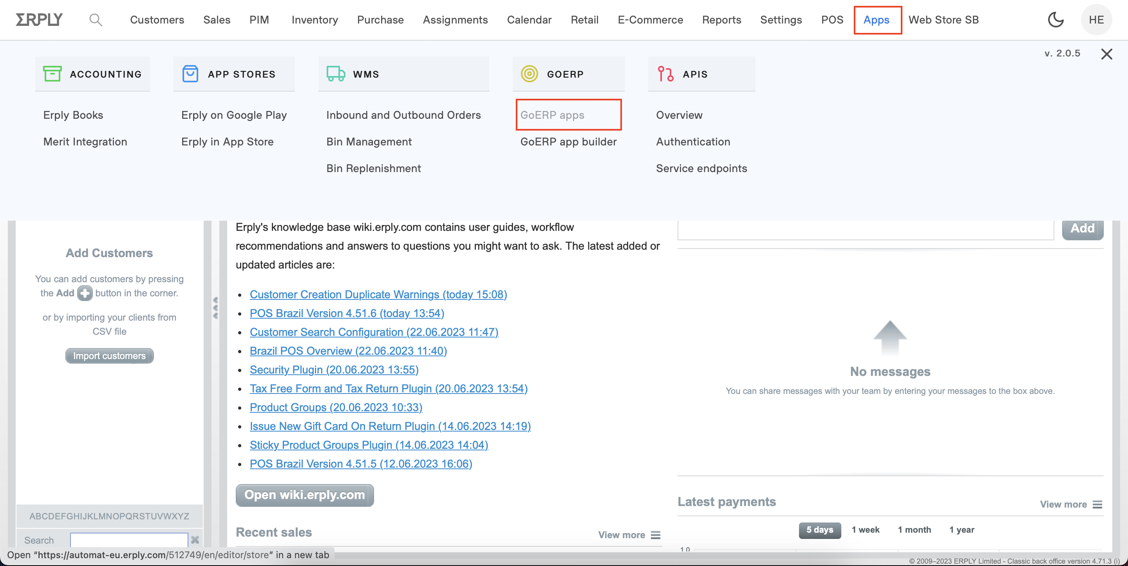Image resolution: width=1128 pixels, height=566 pixels.
Task: Open Erply in App Store
Action: 227,141
